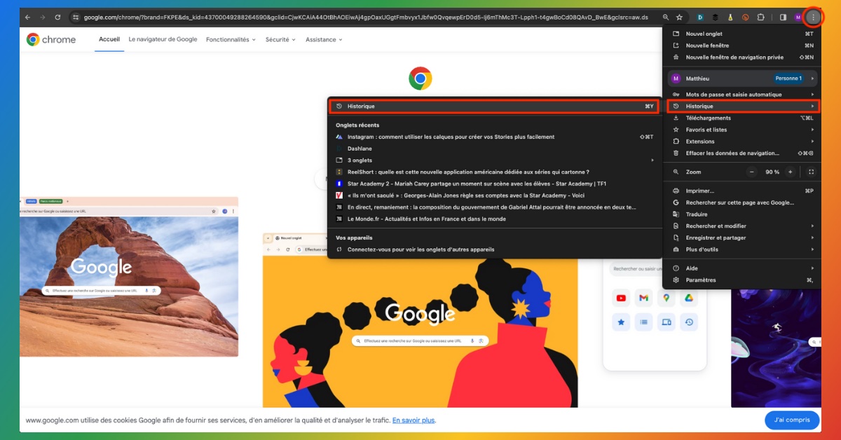Enter full screen using the zoom row icon
The height and width of the screenshot is (440, 841).
pos(812,172)
